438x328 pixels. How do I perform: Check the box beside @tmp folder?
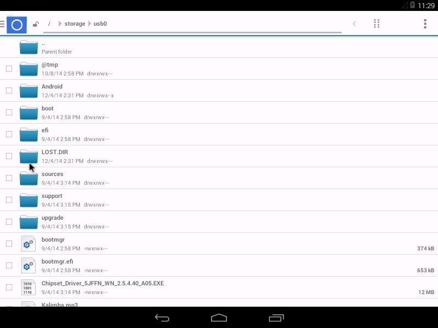coord(9,69)
